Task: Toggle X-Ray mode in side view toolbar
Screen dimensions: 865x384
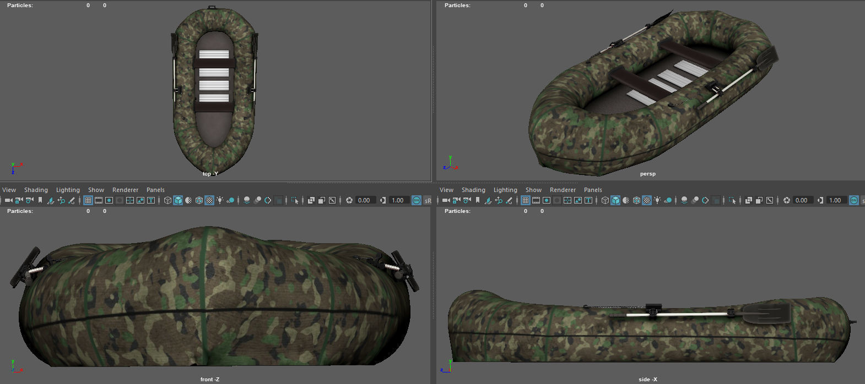Action: pos(749,200)
